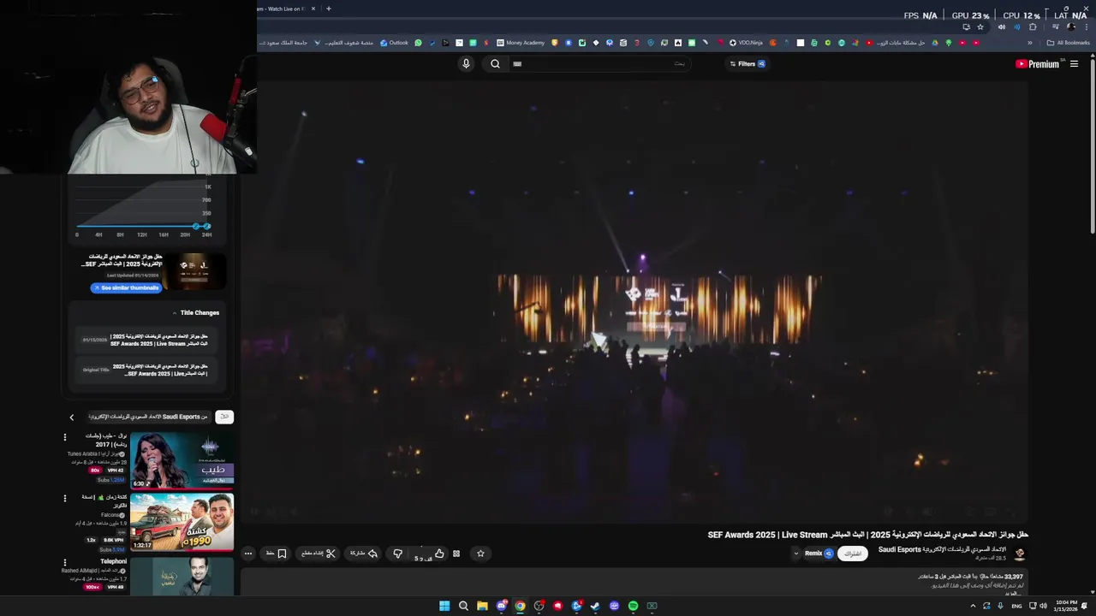
Task: Open the Windows Start menu
Action: click(x=444, y=606)
